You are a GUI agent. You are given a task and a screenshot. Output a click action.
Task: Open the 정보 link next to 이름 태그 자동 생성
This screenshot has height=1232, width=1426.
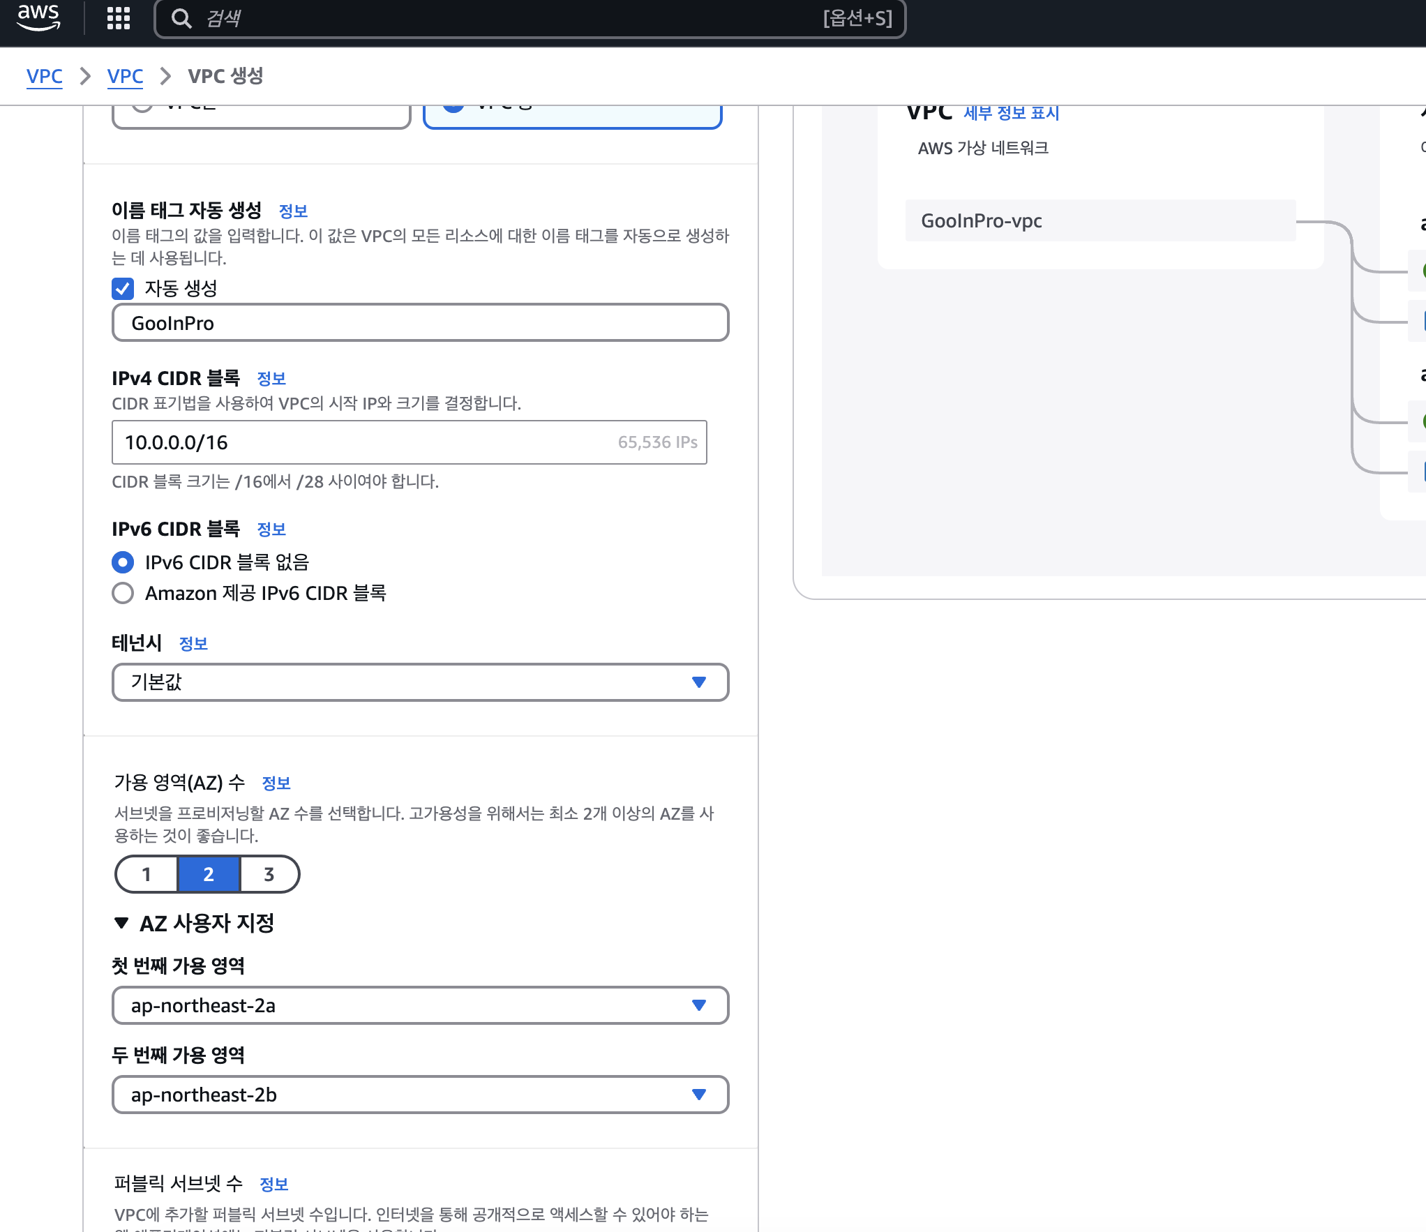coord(293,211)
